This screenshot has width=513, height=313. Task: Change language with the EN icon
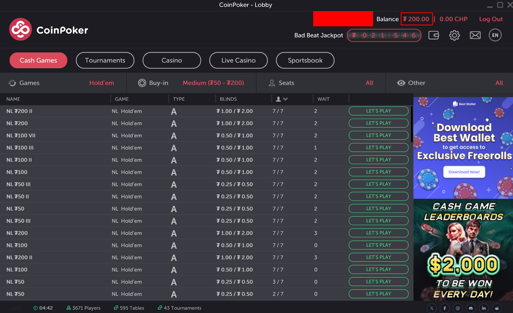pos(495,35)
